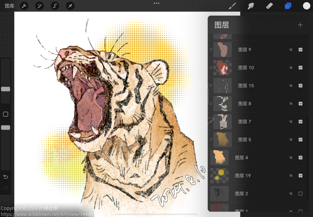Viewport: 313px width, 217px height.
Task: Uncheck visibility for 图层 10
Action: 301,68
